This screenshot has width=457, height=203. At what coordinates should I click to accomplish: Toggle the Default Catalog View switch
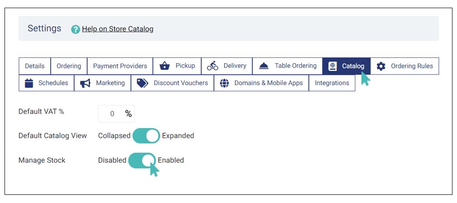click(146, 136)
